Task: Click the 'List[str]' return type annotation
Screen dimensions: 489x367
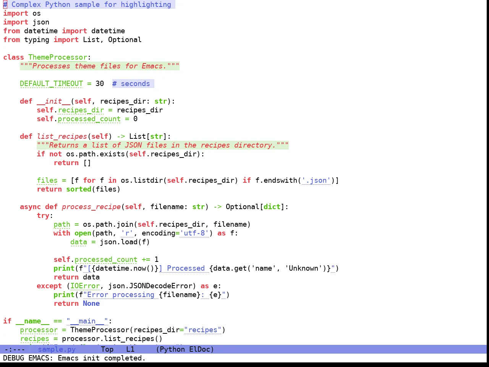Action: 148,136
